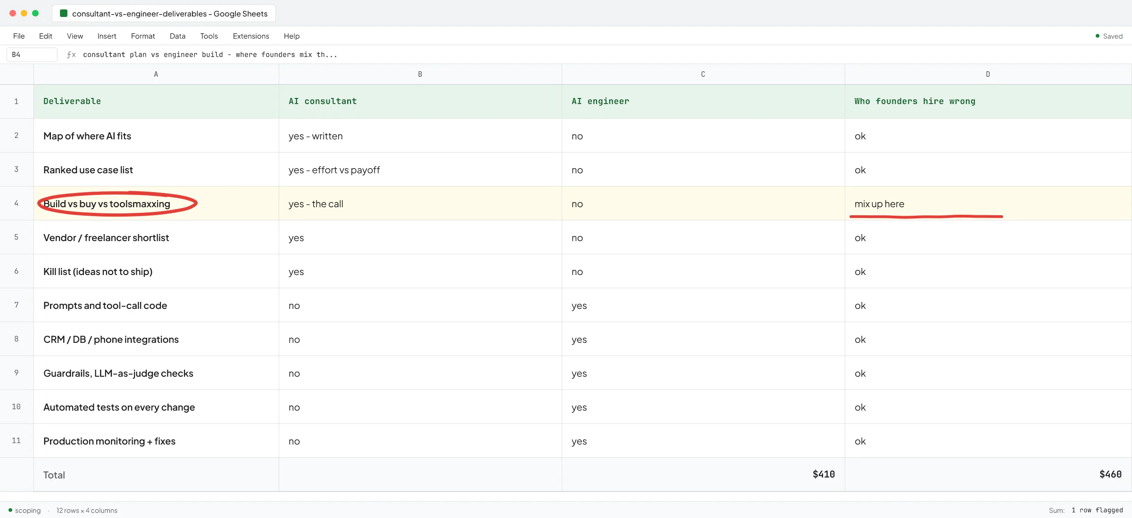The image size is (1132, 518).
Task: Click the 'yes - the call' cell
Action: (x=420, y=203)
